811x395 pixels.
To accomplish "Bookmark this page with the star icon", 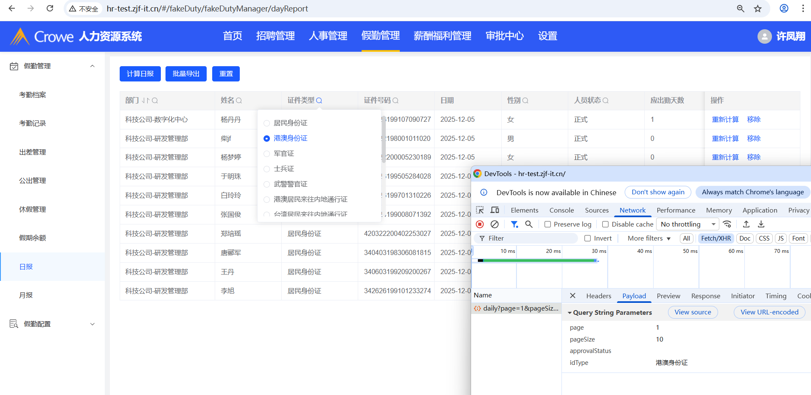I will pyautogui.click(x=758, y=8).
